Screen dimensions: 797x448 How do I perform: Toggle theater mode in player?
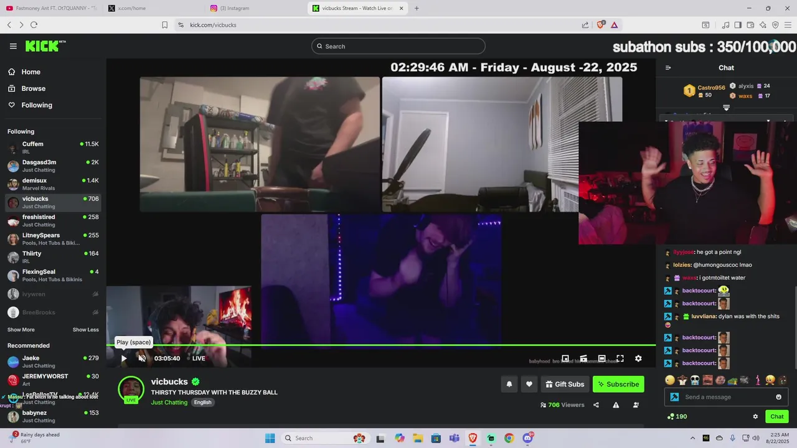click(x=601, y=358)
